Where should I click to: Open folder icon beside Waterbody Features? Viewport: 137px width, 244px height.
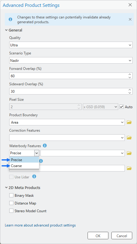[x=129, y=153]
